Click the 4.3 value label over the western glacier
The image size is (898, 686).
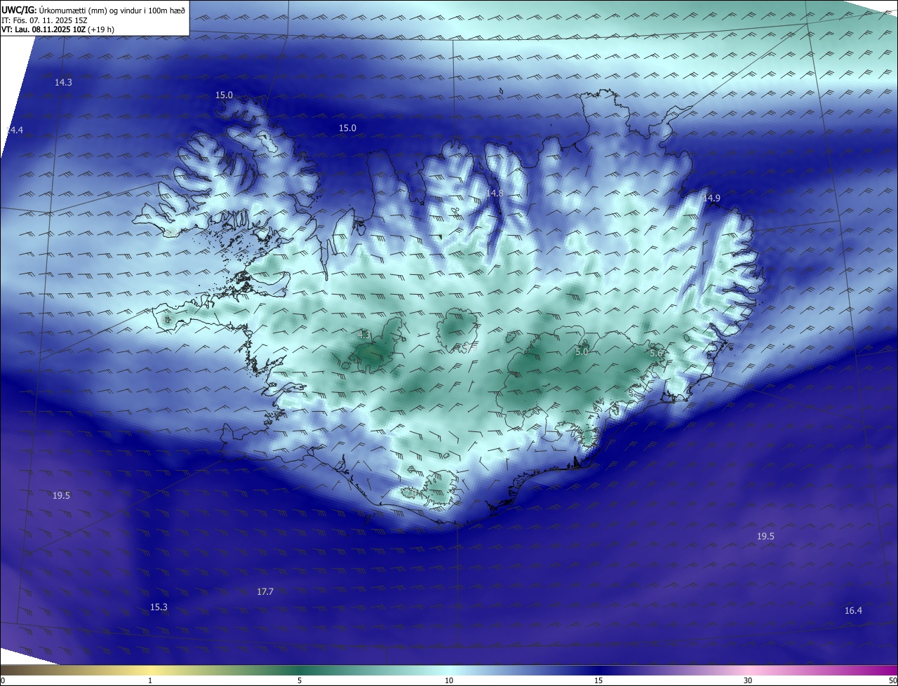[x=363, y=335]
